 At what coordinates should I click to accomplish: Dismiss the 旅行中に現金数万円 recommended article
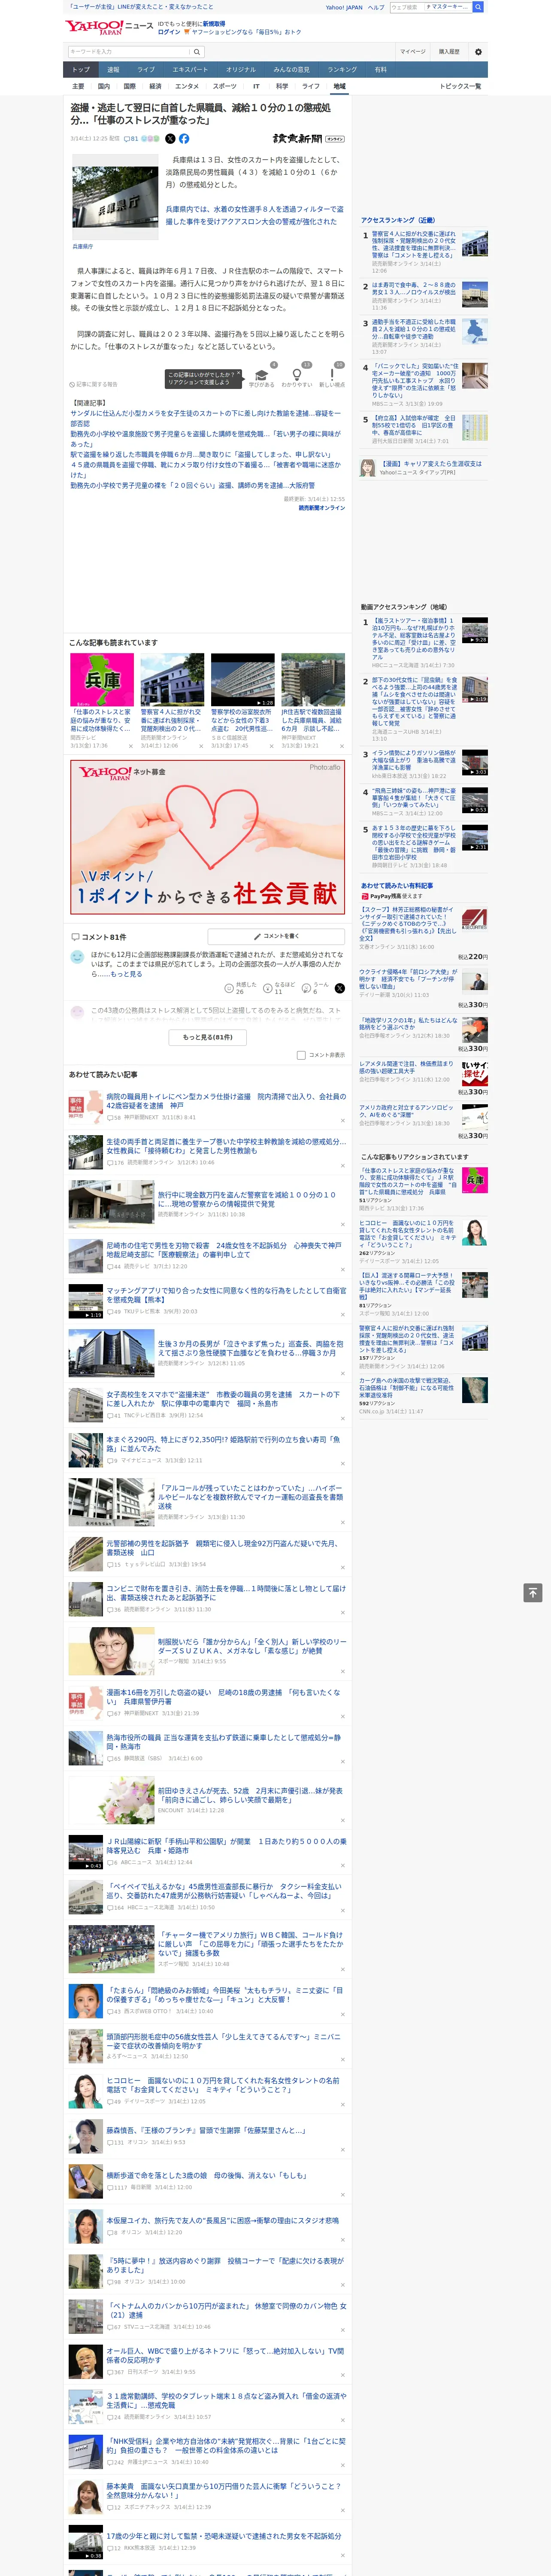(343, 1225)
